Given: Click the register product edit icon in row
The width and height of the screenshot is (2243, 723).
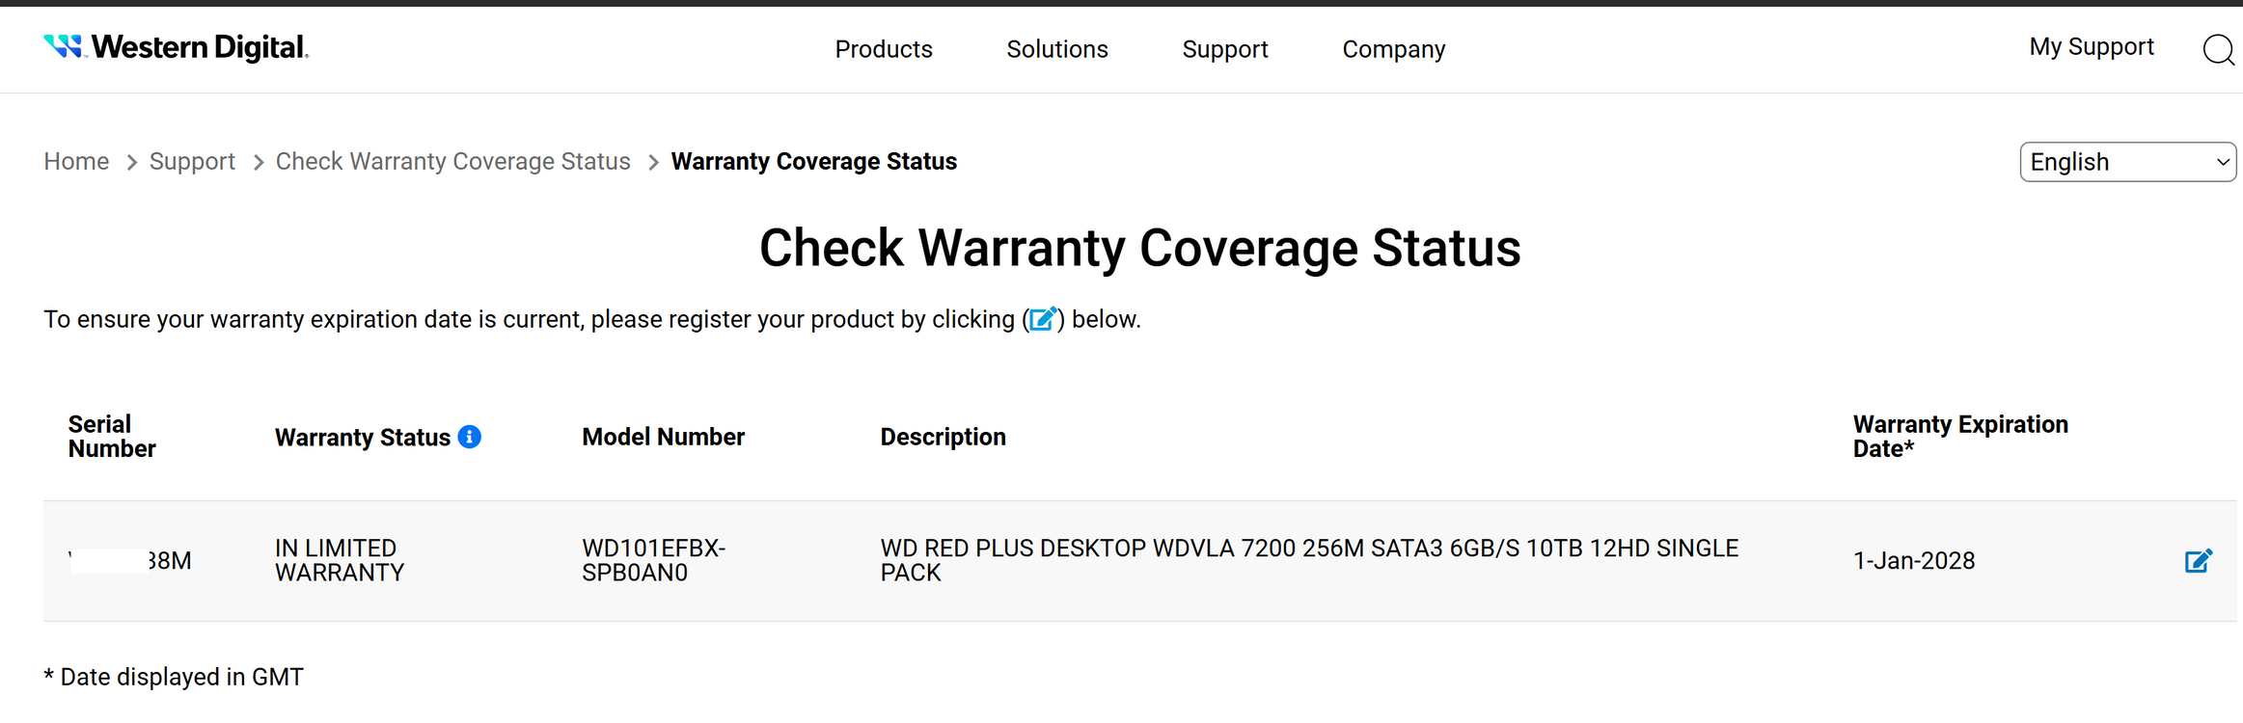Looking at the screenshot, I should click(x=2198, y=561).
